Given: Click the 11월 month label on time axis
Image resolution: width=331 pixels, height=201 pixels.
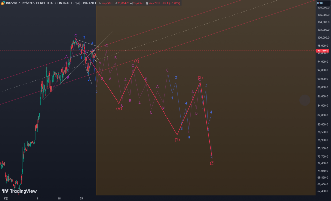Looking at the screenshot, I should tap(4, 198).
